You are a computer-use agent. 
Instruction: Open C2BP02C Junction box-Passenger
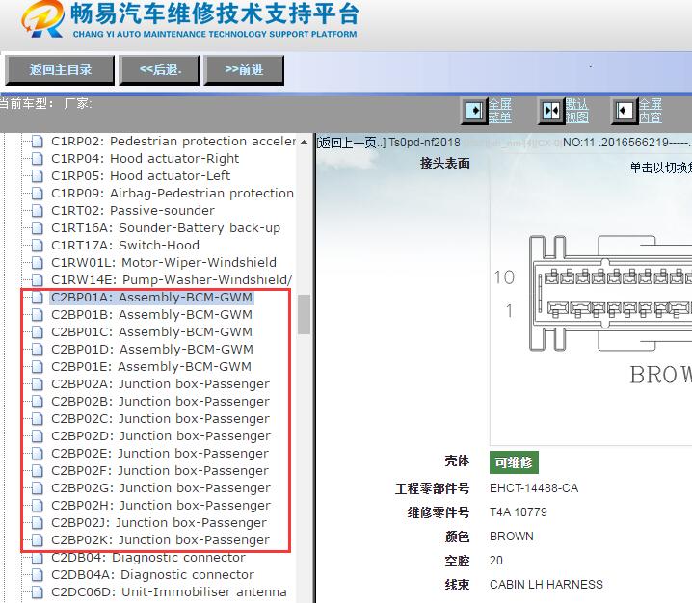(x=161, y=419)
